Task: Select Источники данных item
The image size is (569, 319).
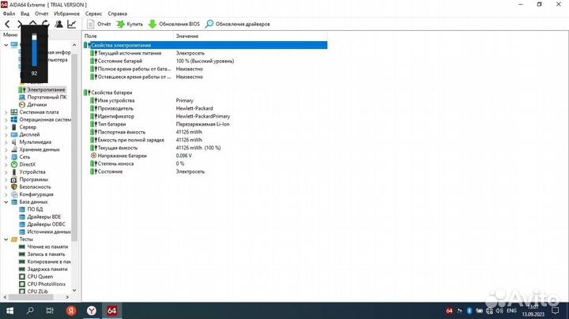Action: click(49, 231)
